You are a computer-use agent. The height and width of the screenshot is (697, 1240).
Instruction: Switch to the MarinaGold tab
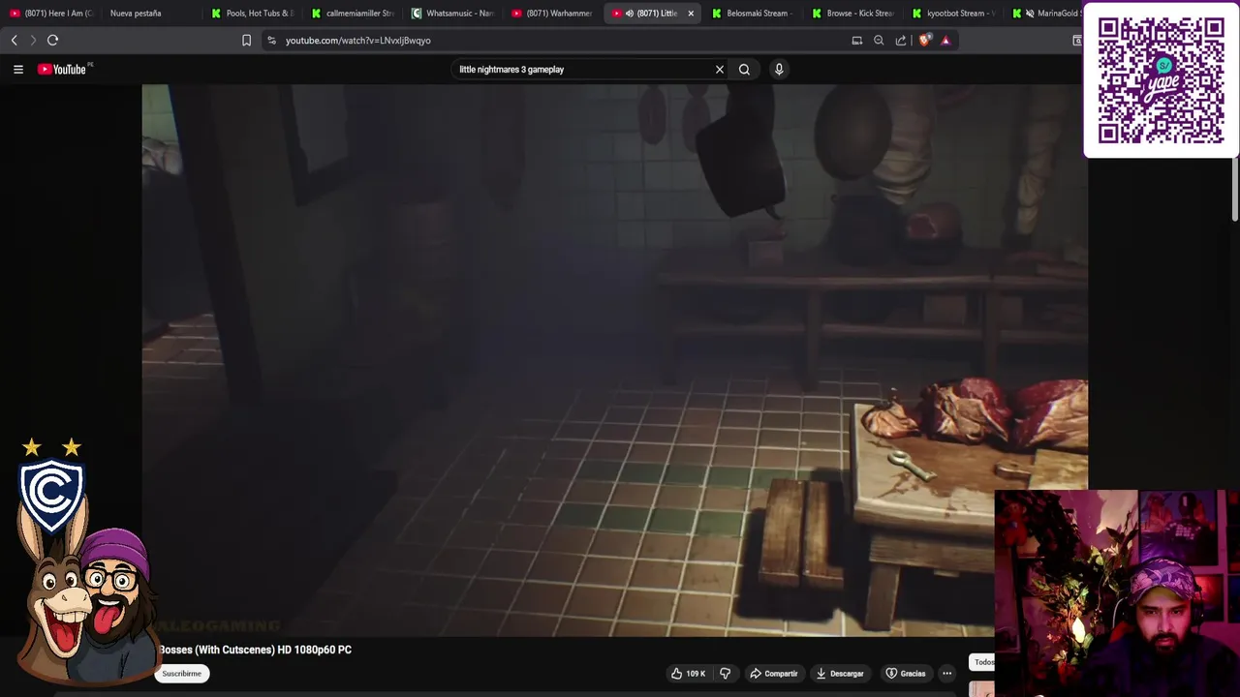point(1046,14)
